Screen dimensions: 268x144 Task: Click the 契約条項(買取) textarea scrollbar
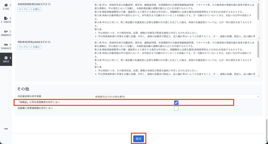coord(258,49)
